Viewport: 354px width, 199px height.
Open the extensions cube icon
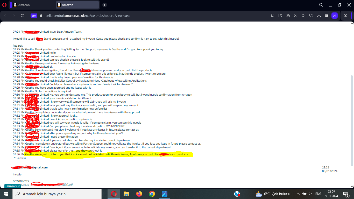coord(345,16)
